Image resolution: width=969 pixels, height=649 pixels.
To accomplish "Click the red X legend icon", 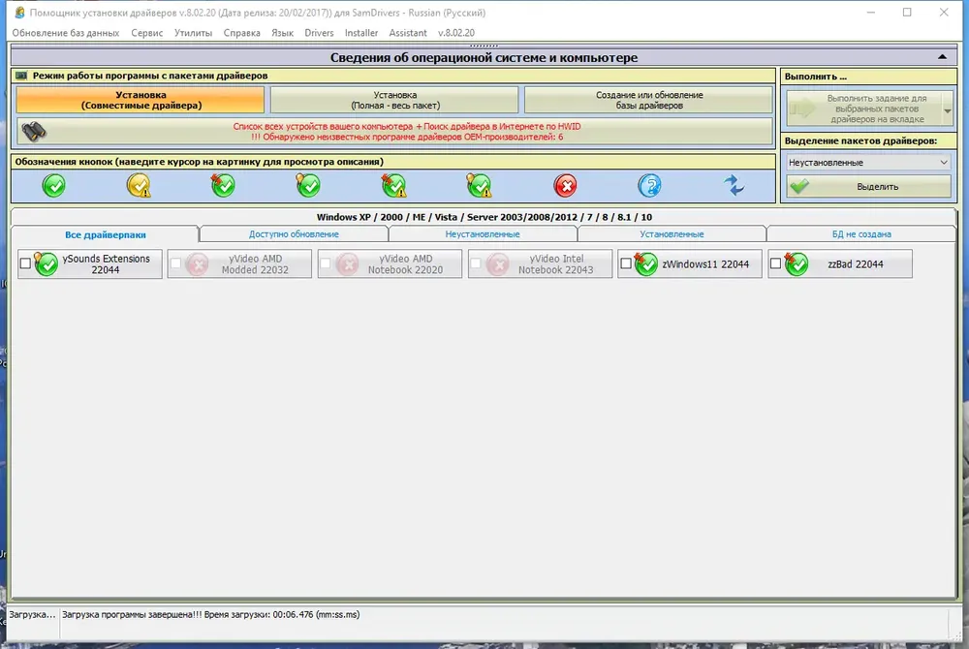I will (x=565, y=186).
